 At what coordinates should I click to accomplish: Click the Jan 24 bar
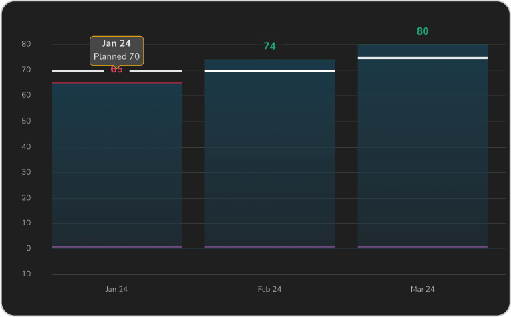[x=116, y=166]
